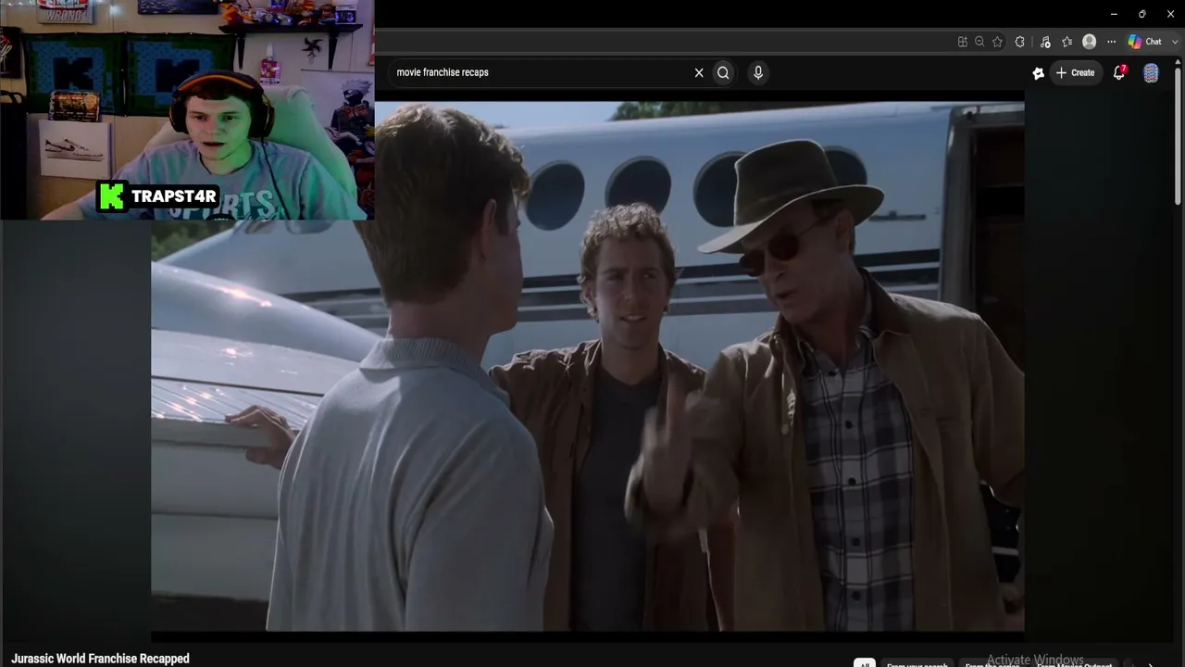Viewport: 1185px width, 667px height.
Task: Click the star-check icon beside Create
Action: point(1038,73)
